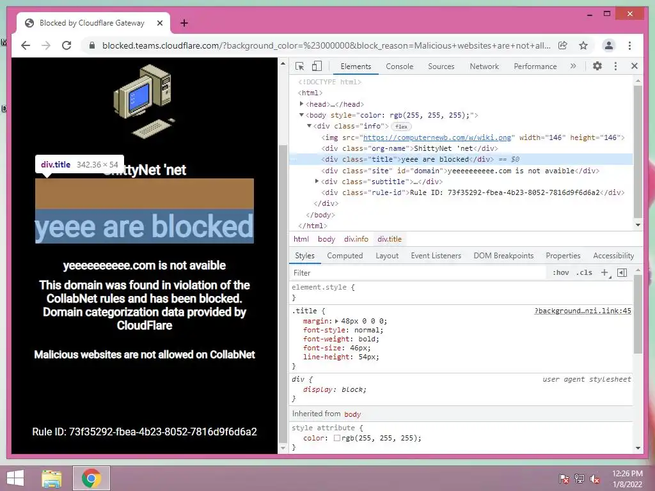Expand the div class subtitle node
The width and height of the screenshot is (655, 491).
tap(317, 181)
